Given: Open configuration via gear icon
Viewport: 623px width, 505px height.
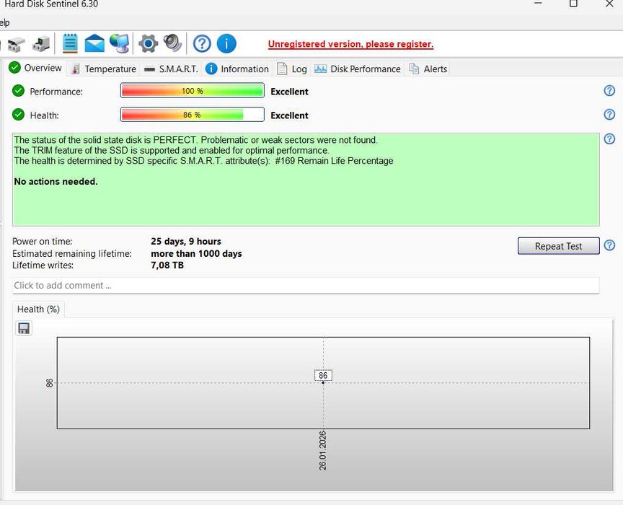Looking at the screenshot, I should (x=149, y=43).
